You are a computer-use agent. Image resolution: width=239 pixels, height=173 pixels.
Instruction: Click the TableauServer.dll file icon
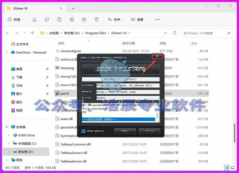(x=57, y=161)
